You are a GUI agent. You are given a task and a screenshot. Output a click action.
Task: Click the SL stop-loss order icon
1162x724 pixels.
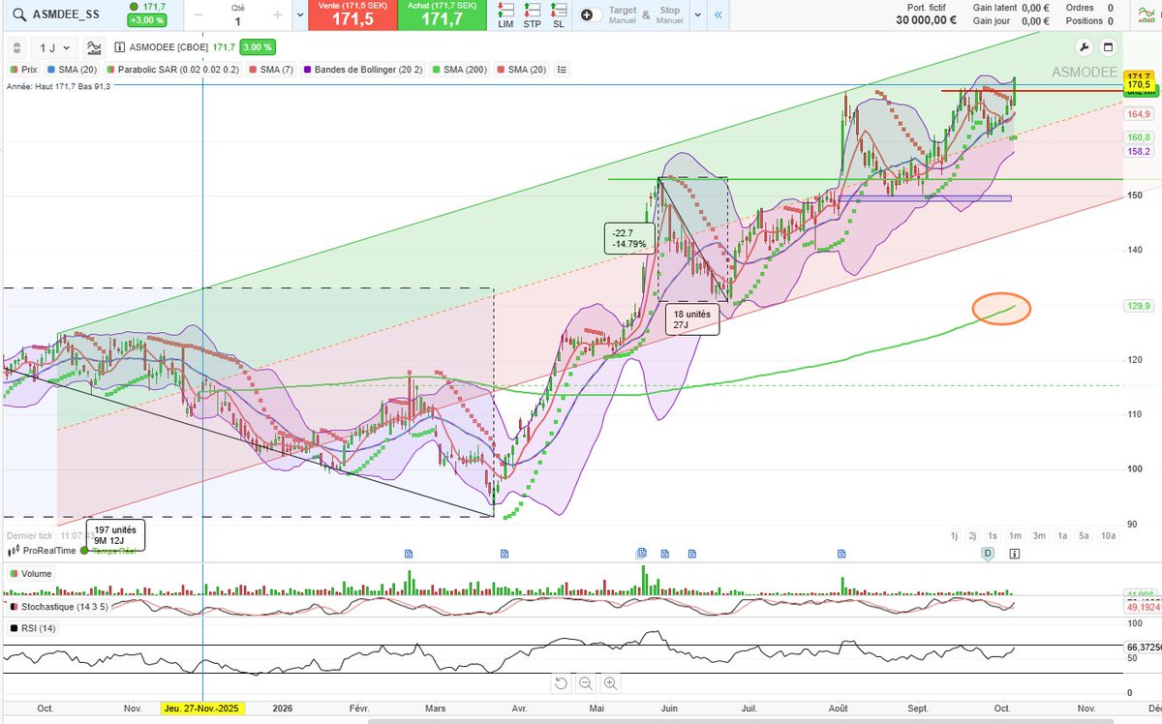[558, 15]
